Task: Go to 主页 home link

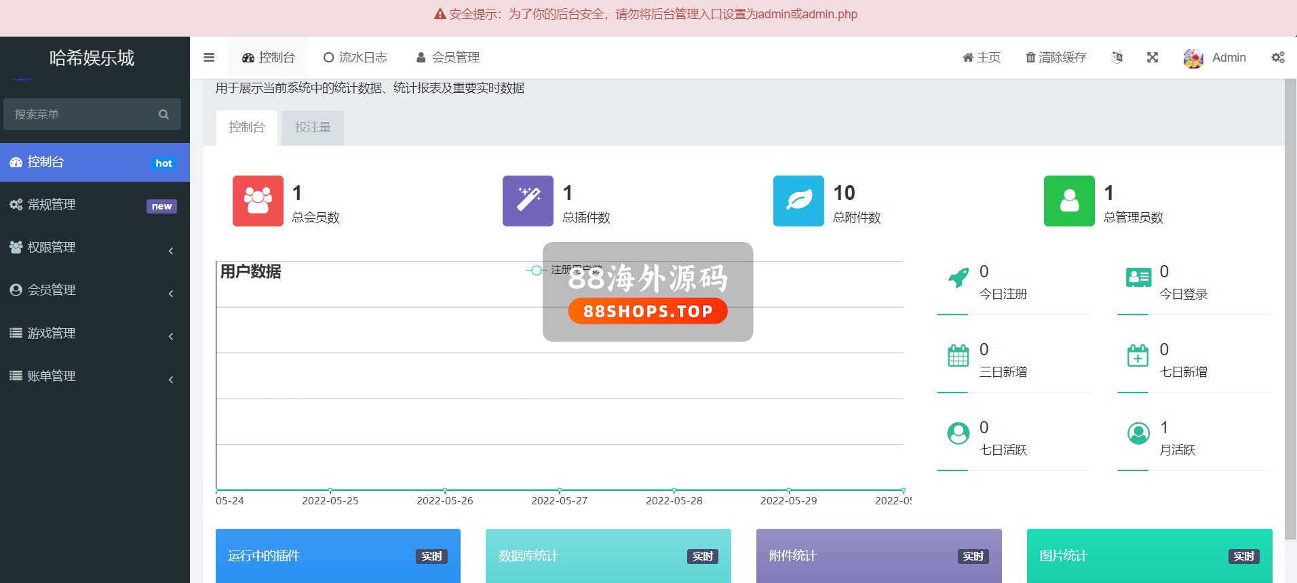Action: pyautogui.click(x=981, y=58)
